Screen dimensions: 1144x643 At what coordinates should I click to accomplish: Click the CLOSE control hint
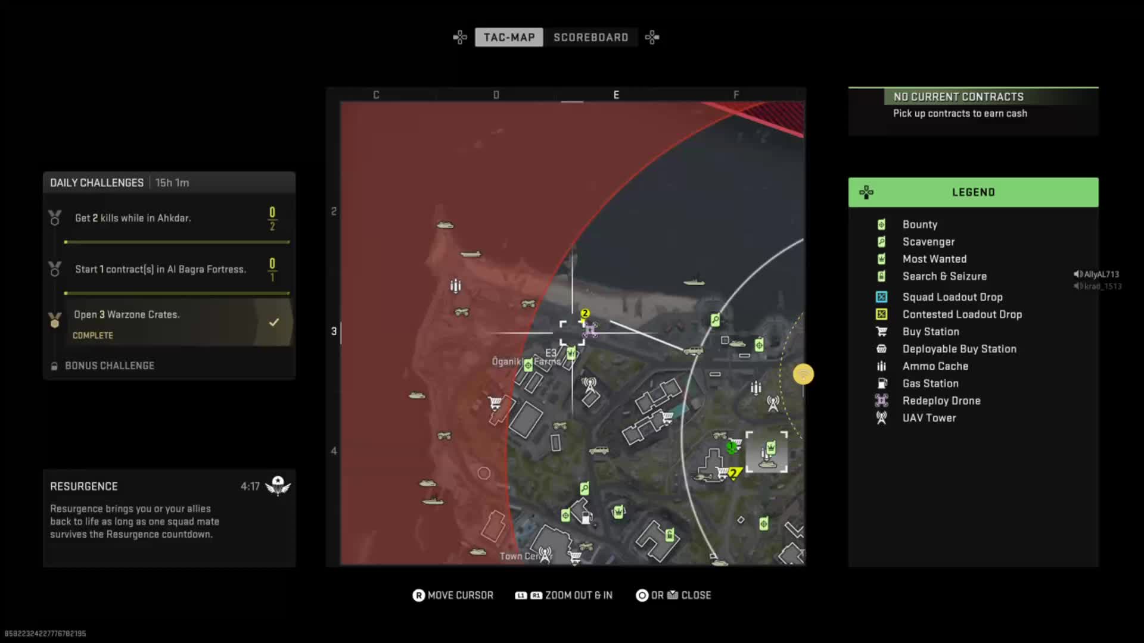(x=673, y=595)
